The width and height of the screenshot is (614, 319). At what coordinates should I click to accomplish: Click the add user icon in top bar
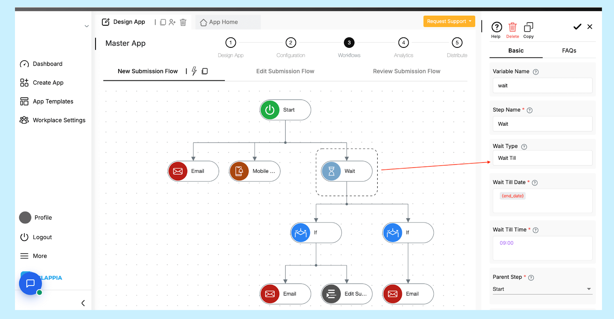tap(172, 22)
